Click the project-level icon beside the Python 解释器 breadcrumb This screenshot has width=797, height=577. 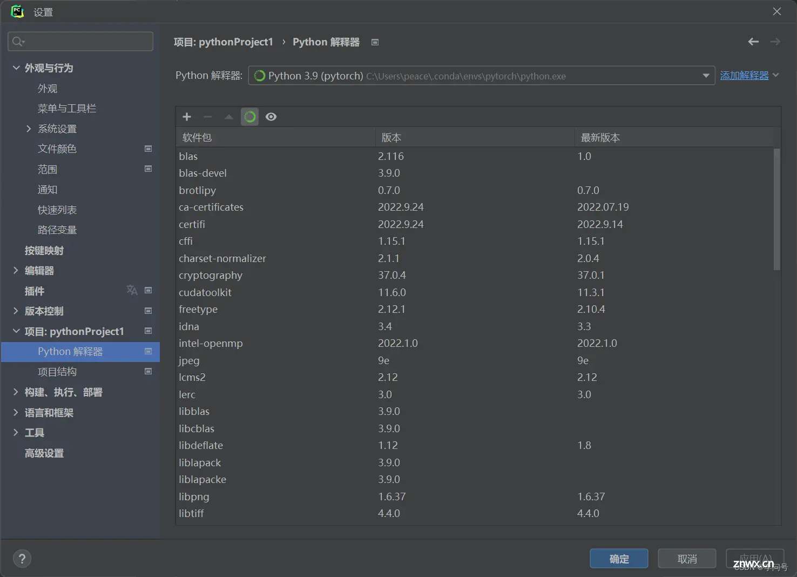coord(375,42)
